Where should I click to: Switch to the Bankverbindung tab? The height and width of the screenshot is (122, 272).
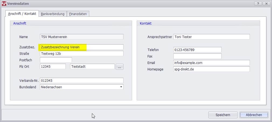[53, 14]
